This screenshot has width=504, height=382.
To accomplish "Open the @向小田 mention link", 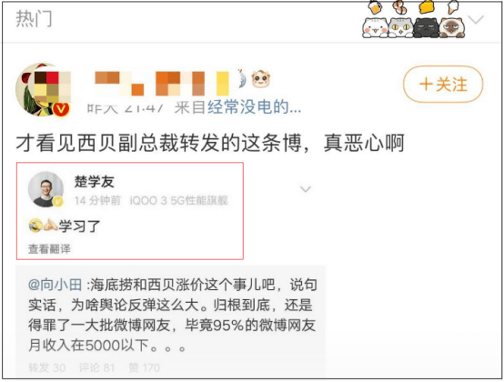I will 55,285.
